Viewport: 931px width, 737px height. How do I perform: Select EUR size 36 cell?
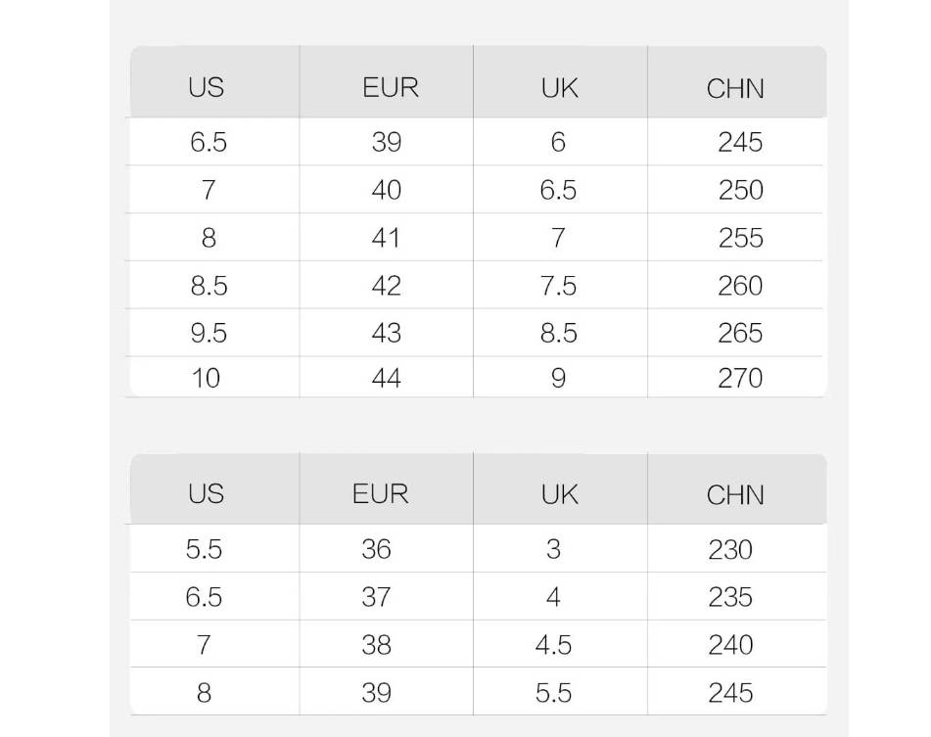coord(377,549)
